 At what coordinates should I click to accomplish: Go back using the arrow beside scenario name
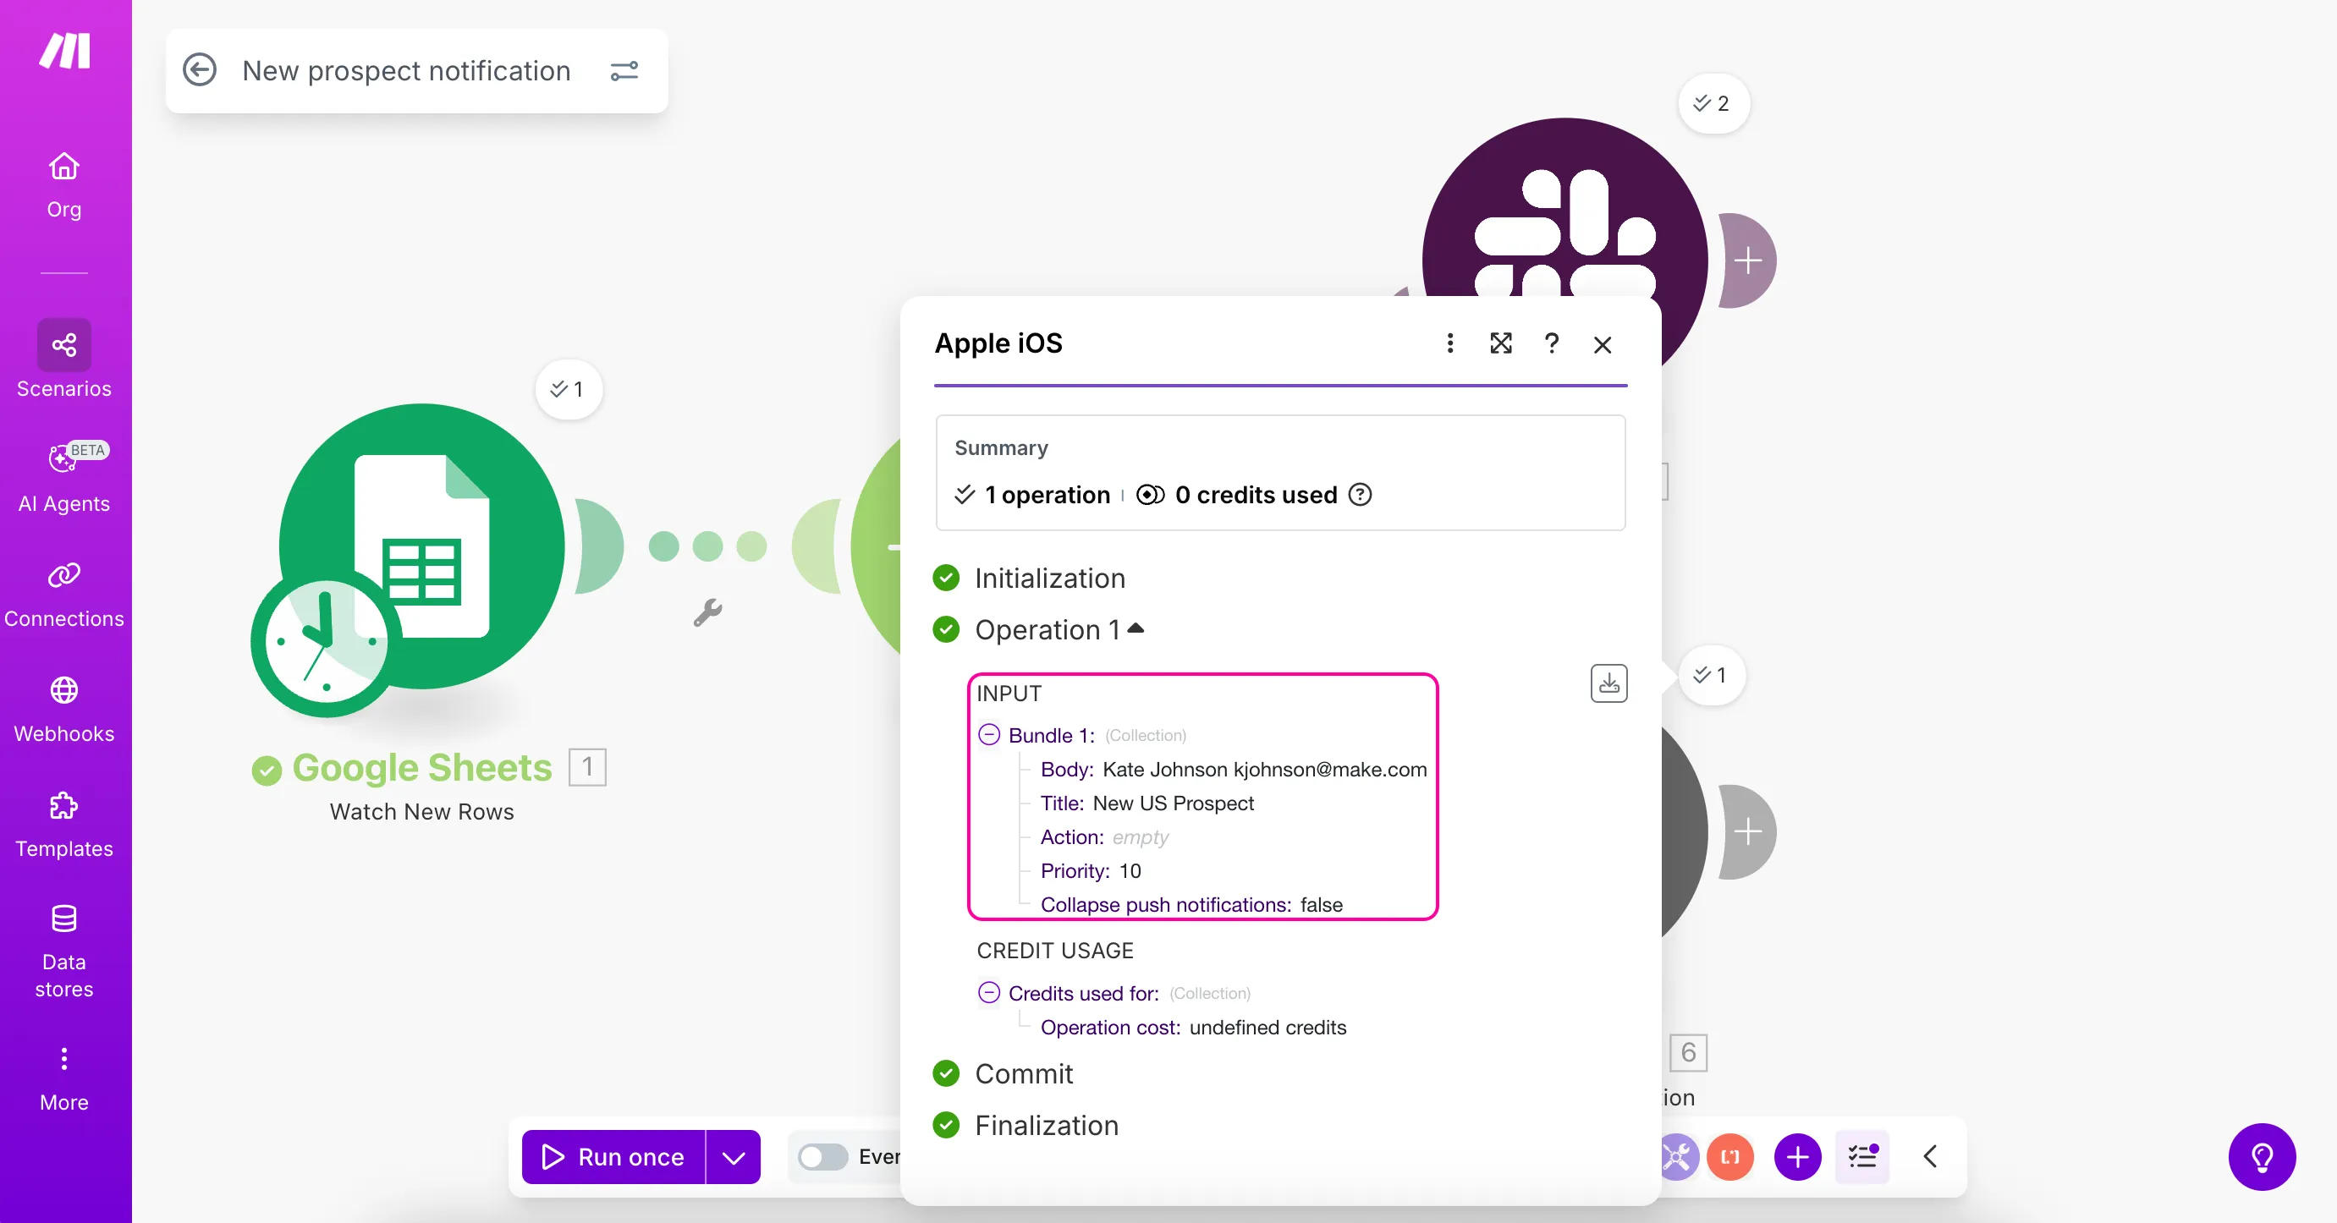(x=200, y=70)
